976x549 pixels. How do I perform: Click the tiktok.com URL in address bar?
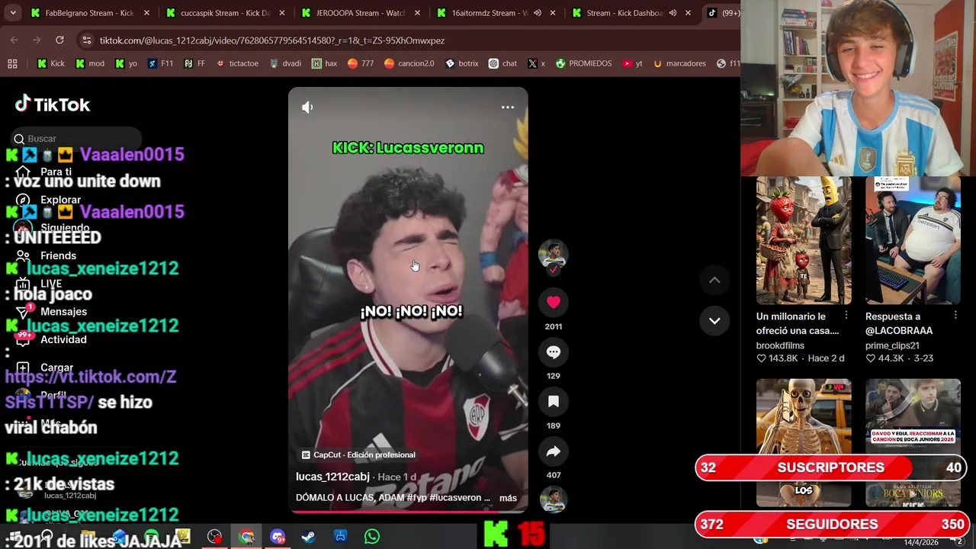[272, 40]
